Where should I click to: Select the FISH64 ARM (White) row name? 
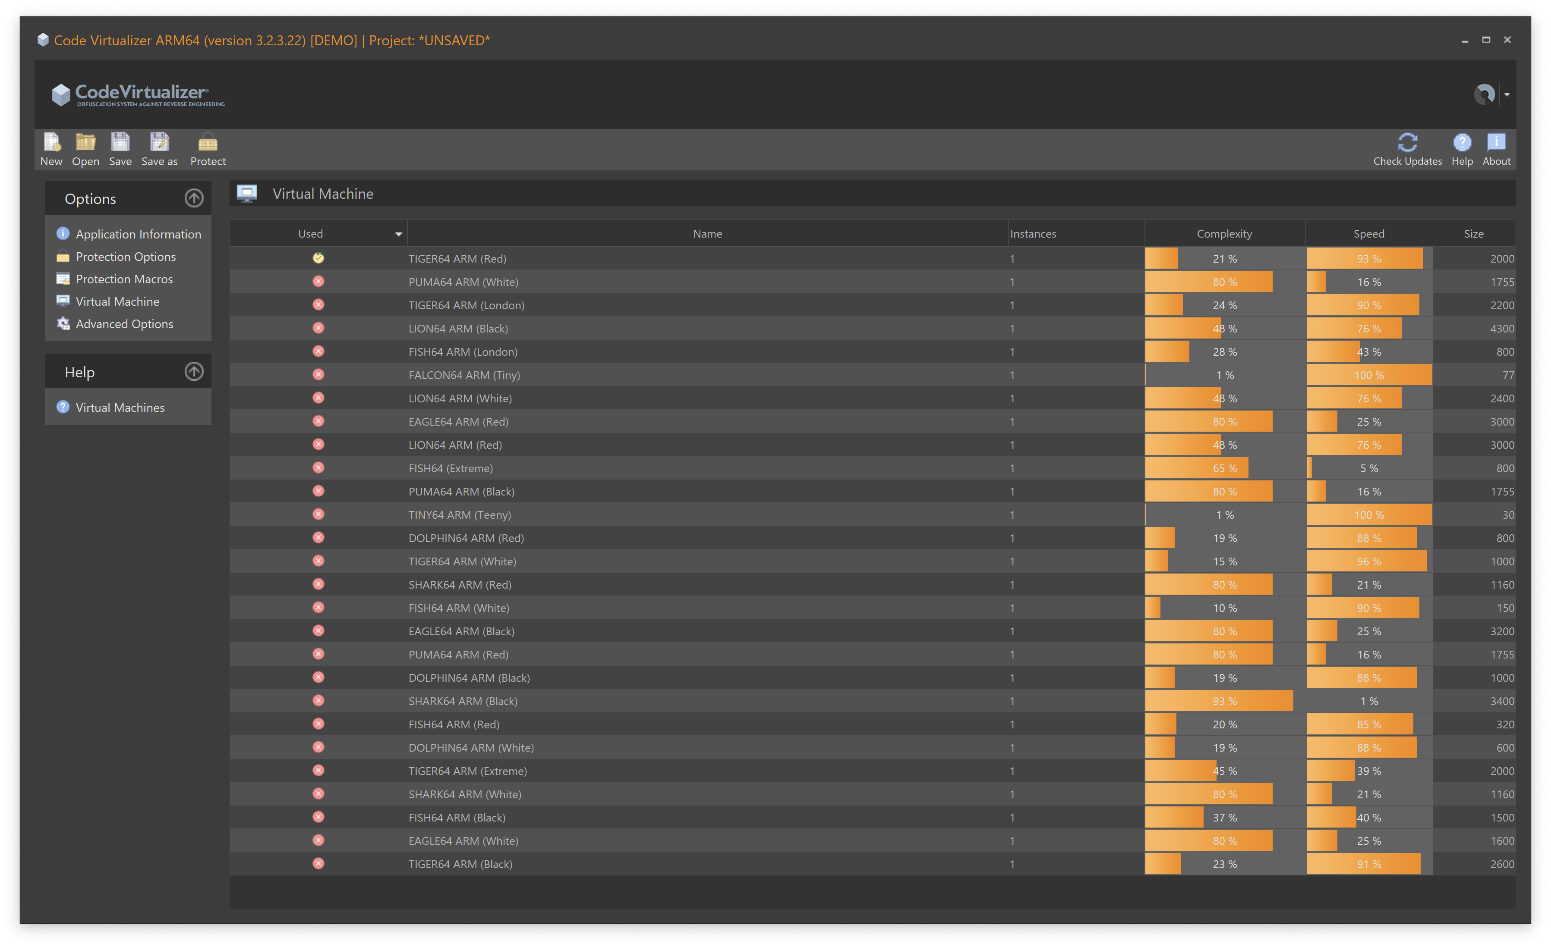point(459,608)
